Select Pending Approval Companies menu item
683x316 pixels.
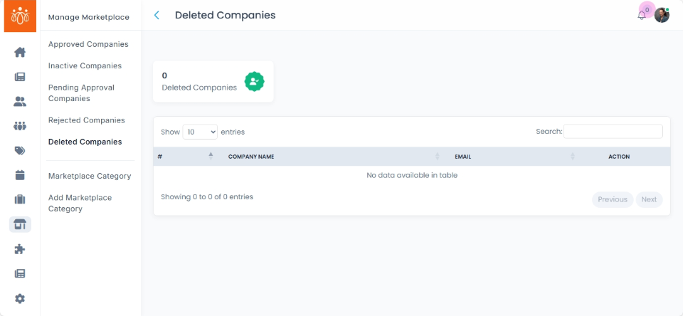point(81,93)
